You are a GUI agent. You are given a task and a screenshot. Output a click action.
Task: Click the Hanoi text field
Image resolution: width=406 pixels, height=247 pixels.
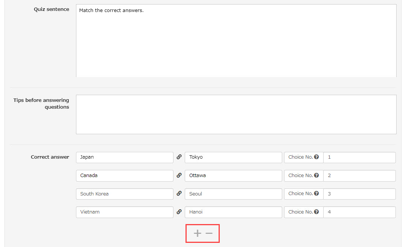(233, 212)
